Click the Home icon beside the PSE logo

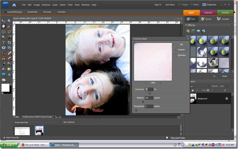click(14, 5)
